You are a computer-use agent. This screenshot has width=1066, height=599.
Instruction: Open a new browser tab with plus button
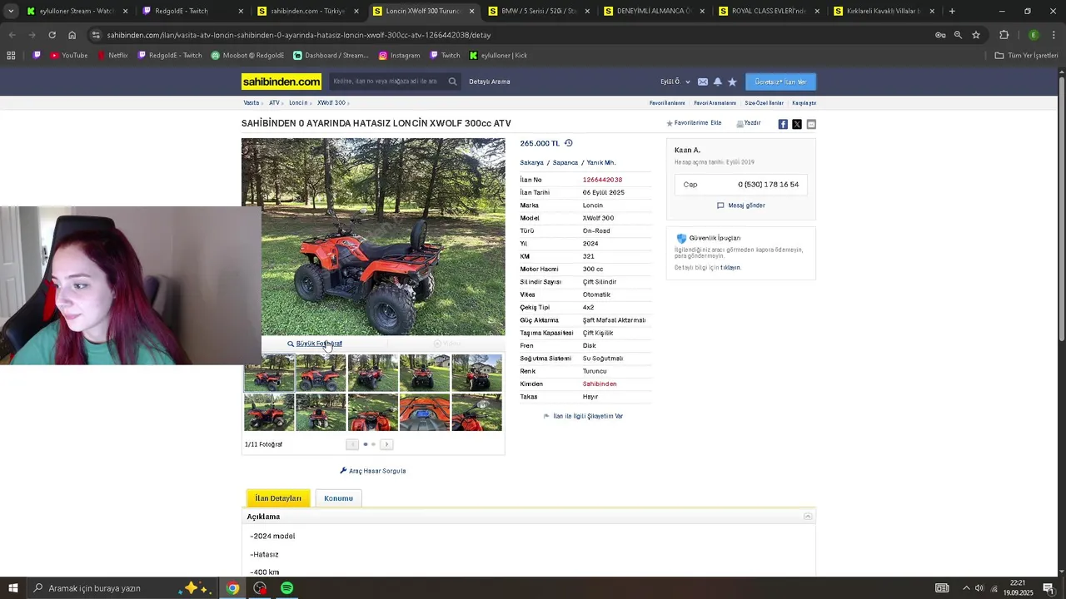(x=952, y=11)
